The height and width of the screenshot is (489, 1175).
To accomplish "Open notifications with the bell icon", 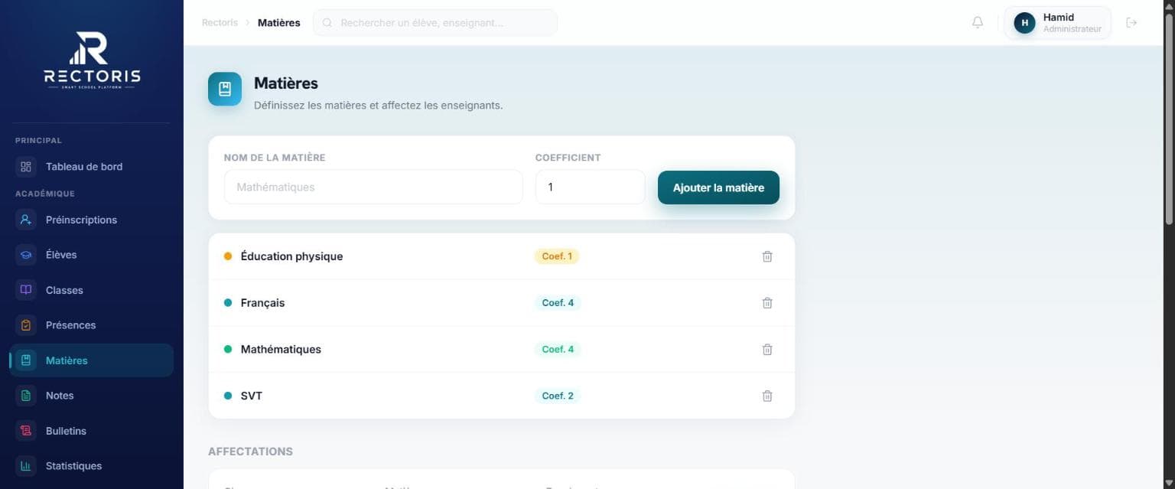I will pos(978,23).
